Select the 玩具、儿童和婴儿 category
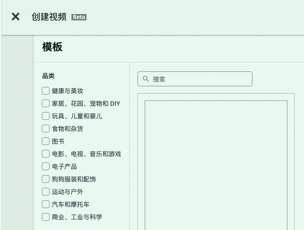This screenshot has height=230, width=304. click(x=46, y=116)
